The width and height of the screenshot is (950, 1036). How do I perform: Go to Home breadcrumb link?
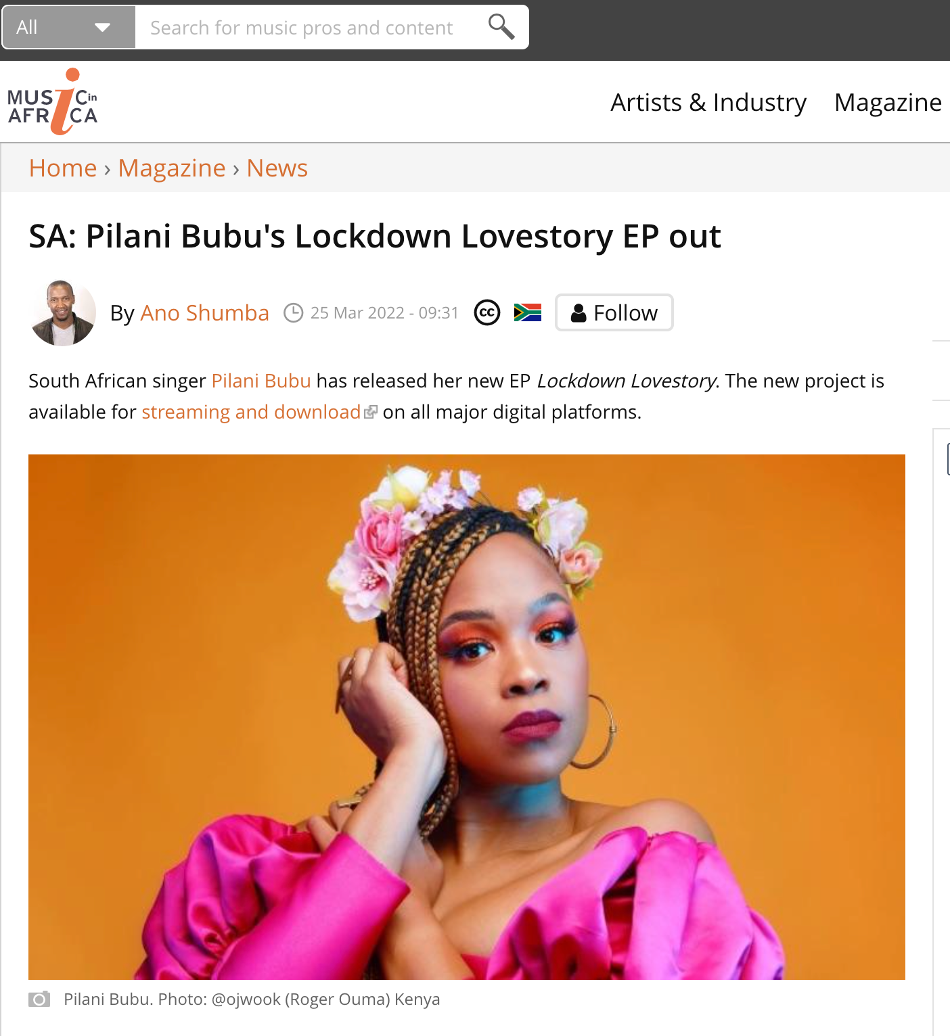pos(63,168)
